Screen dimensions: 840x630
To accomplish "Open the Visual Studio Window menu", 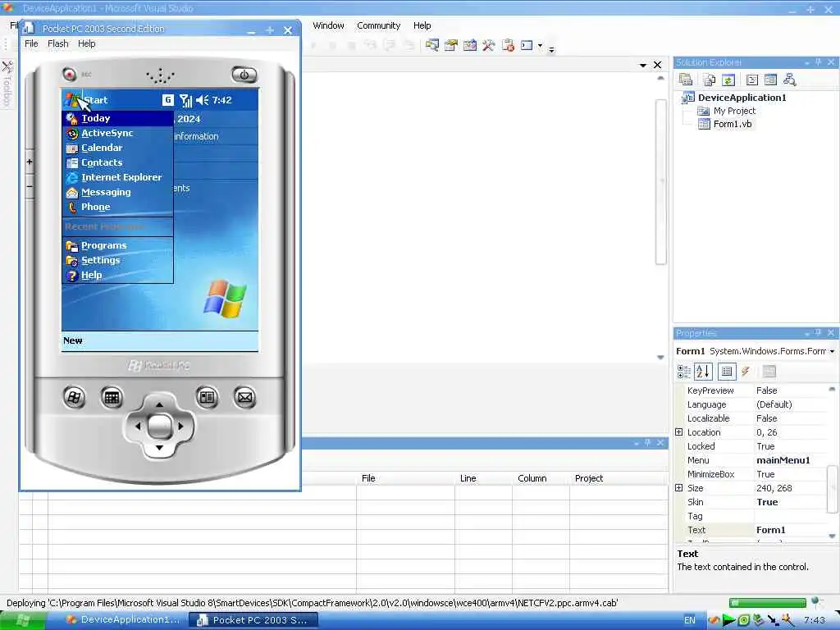I will coord(328,25).
